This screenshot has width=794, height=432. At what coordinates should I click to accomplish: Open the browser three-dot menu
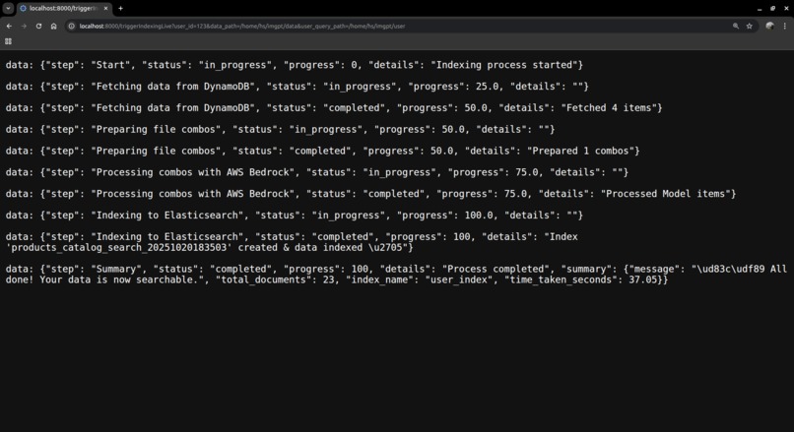(x=785, y=26)
